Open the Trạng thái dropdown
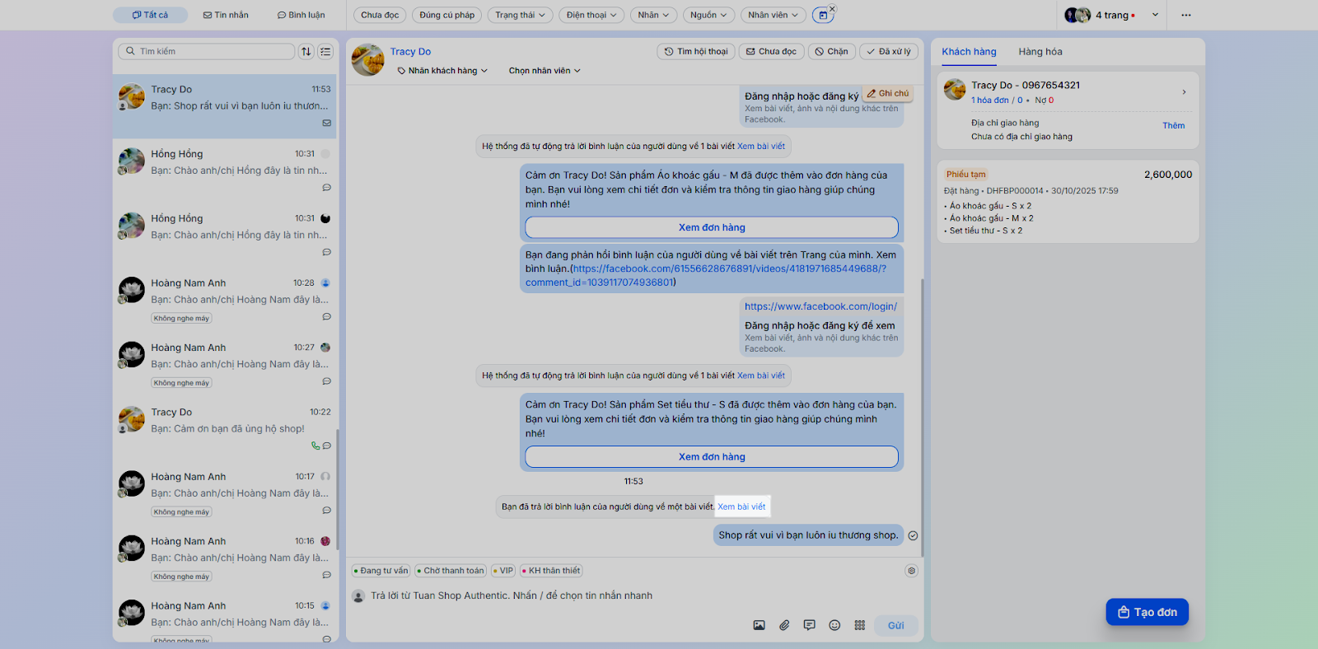 (x=520, y=15)
